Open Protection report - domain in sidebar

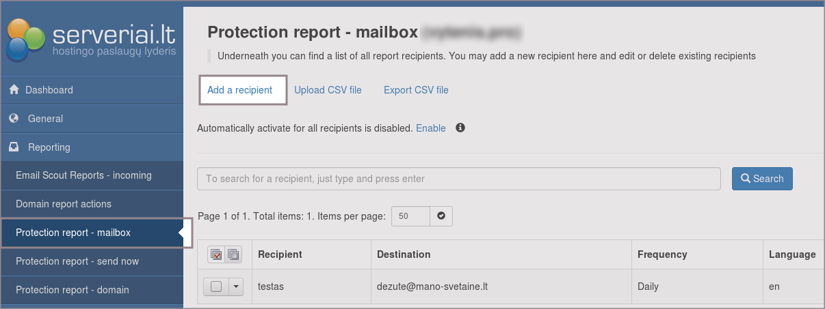click(73, 290)
